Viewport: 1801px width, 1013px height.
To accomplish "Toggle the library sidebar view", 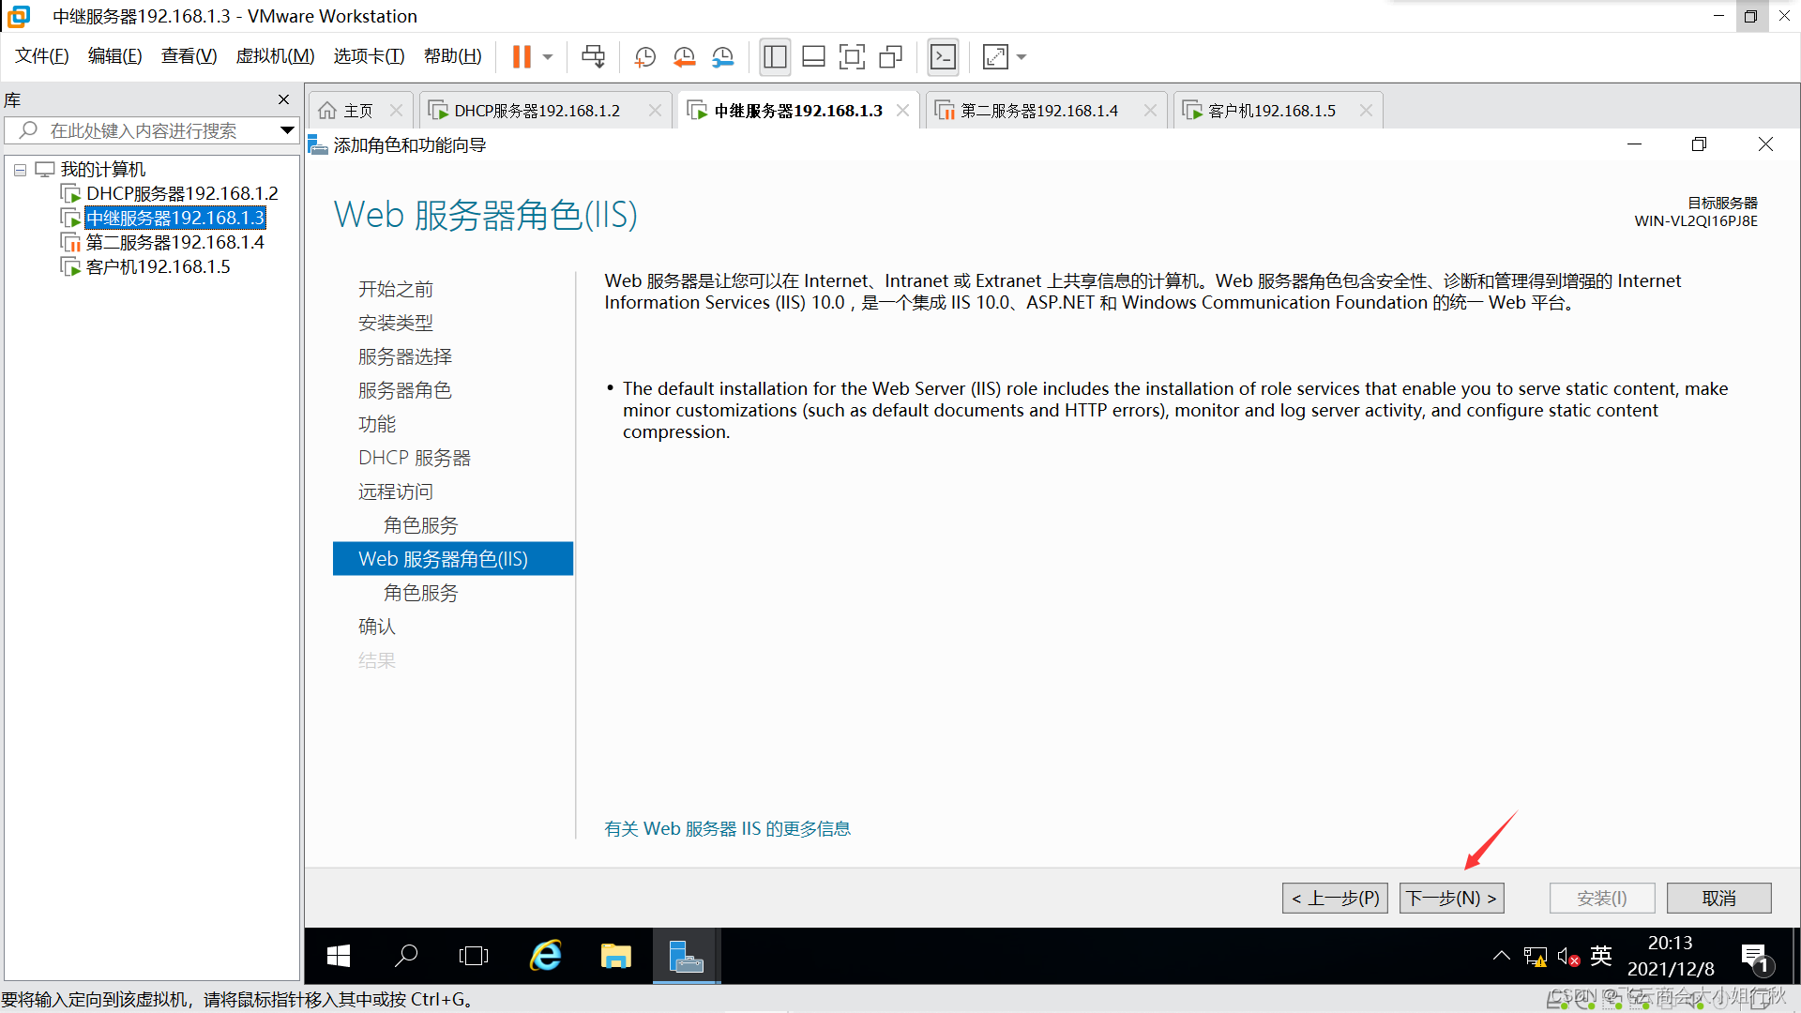I will pos(775,57).
